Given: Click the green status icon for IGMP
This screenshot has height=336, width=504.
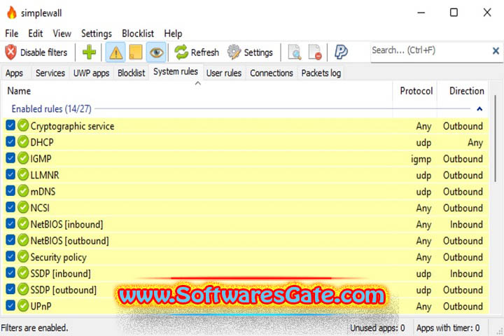Looking at the screenshot, I should [23, 158].
